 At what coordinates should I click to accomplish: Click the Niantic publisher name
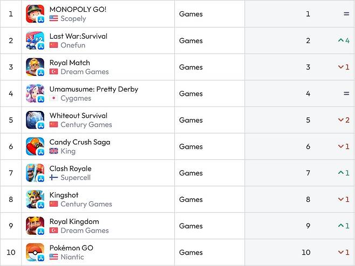point(72,257)
